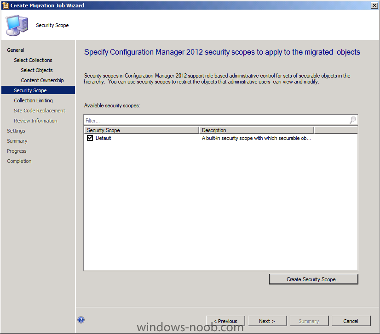Open the Content Ownership step
The image size is (380, 334).
point(42,80)
